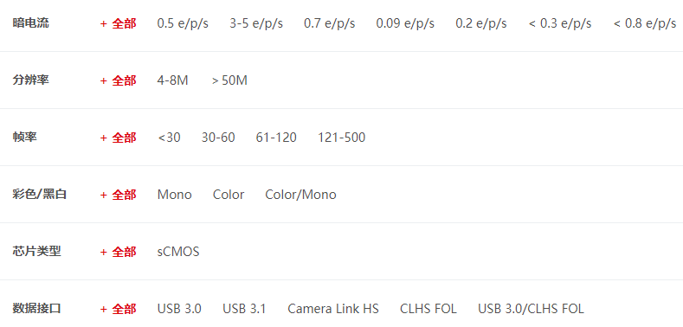Image resolution: width=683 pixels, height=327 pixels.
Task: Filter by 0.09 e/p/s dark current
Action: click(405, 23)
